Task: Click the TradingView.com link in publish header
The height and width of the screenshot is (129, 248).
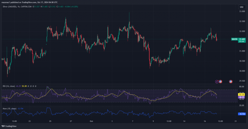Action: tap(29, 2)
